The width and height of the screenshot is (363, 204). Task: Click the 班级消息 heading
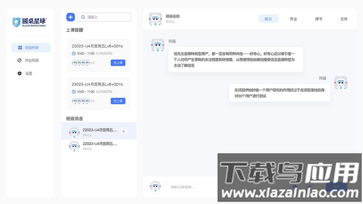pos(74,119)
